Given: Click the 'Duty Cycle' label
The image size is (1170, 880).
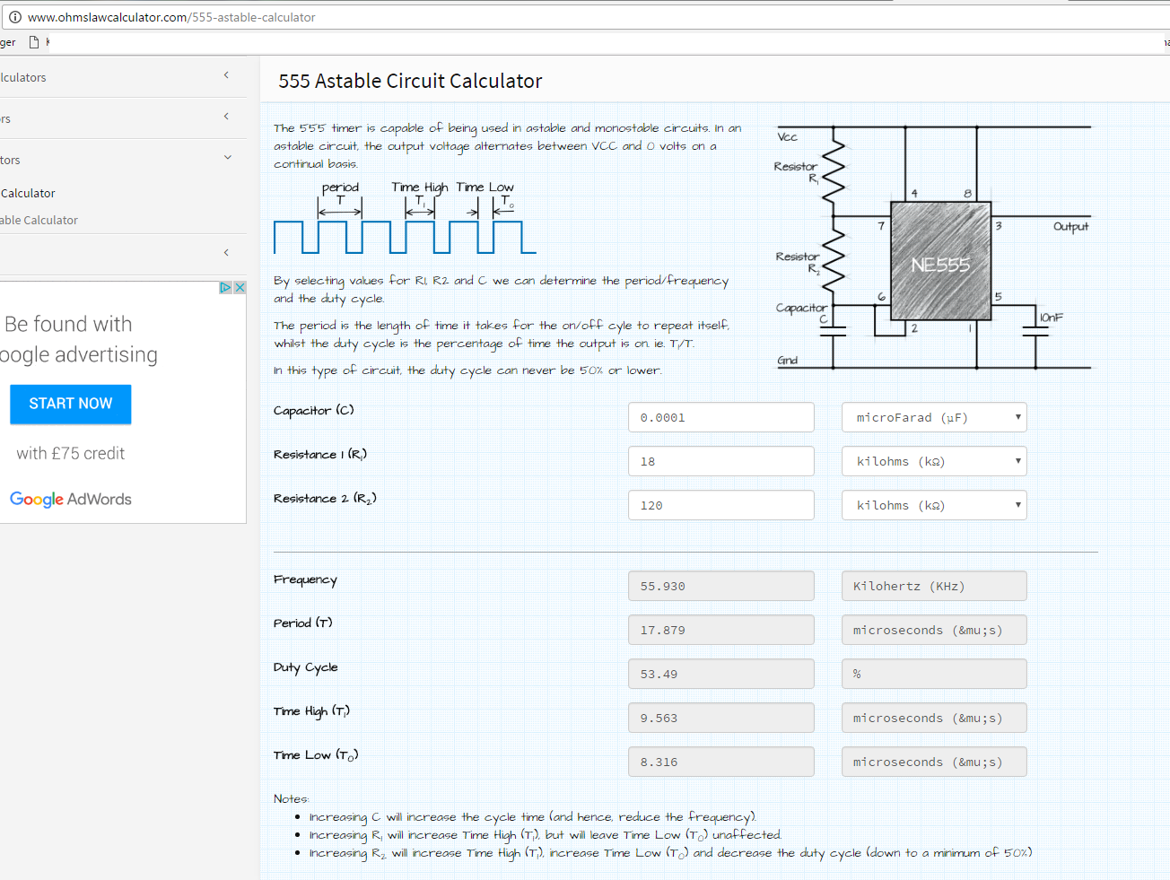Looking at the screenshot, I should click(x=306, y=667).
